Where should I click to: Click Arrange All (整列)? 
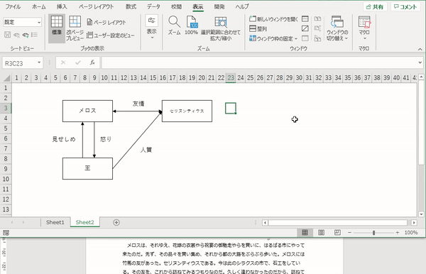(258, 28)
